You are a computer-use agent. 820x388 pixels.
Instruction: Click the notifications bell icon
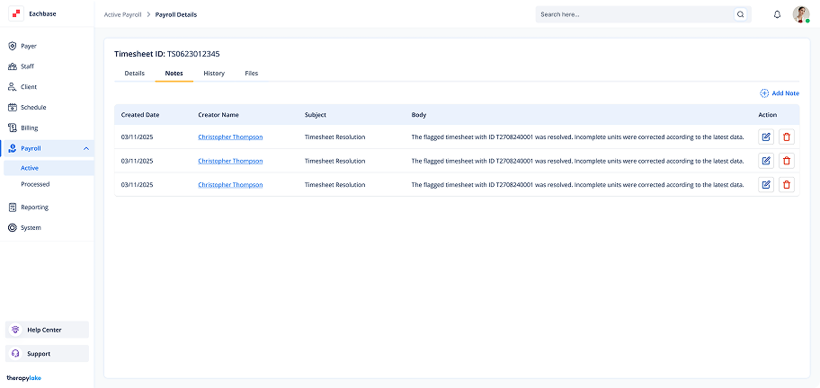click(x=777, y=14)
